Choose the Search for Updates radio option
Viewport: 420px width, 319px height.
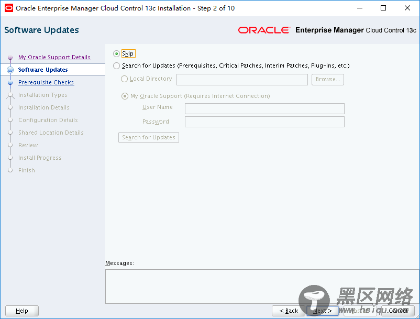(116, 65)
